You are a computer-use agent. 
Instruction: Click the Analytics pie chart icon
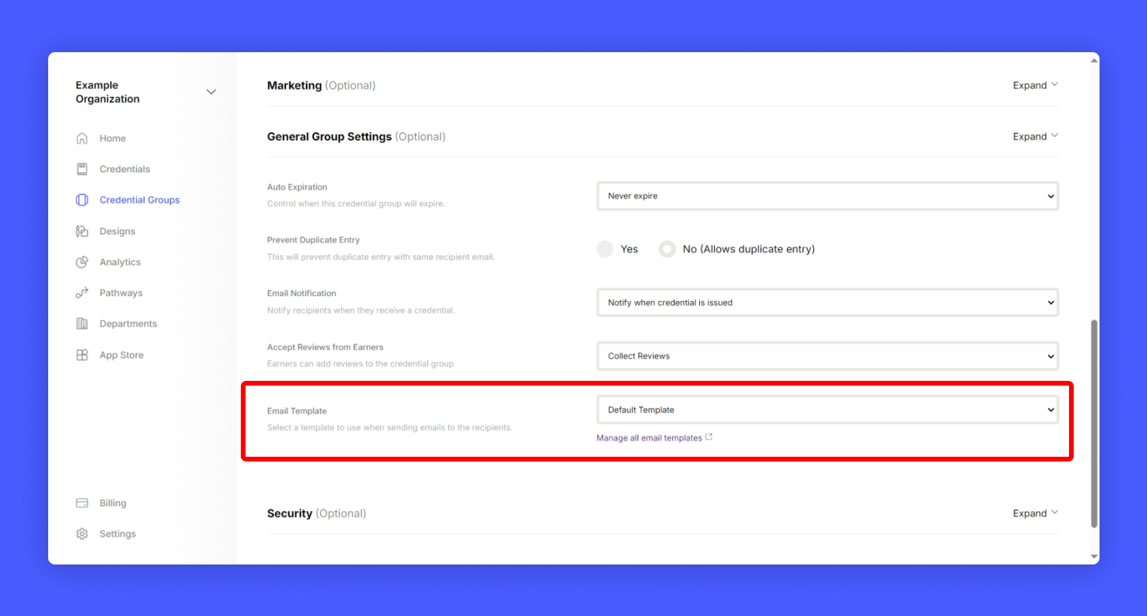82,262
